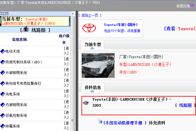Click the gray chip icon beside the Toyota LANDCRUISER 1993 entry
This screenshot has width=196, height=131.
click(86, 103)
